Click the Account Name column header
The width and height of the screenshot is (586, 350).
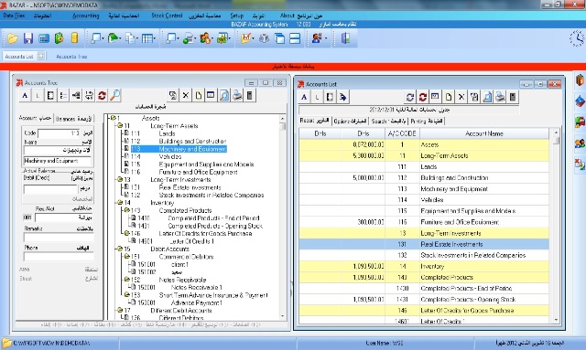484,133
